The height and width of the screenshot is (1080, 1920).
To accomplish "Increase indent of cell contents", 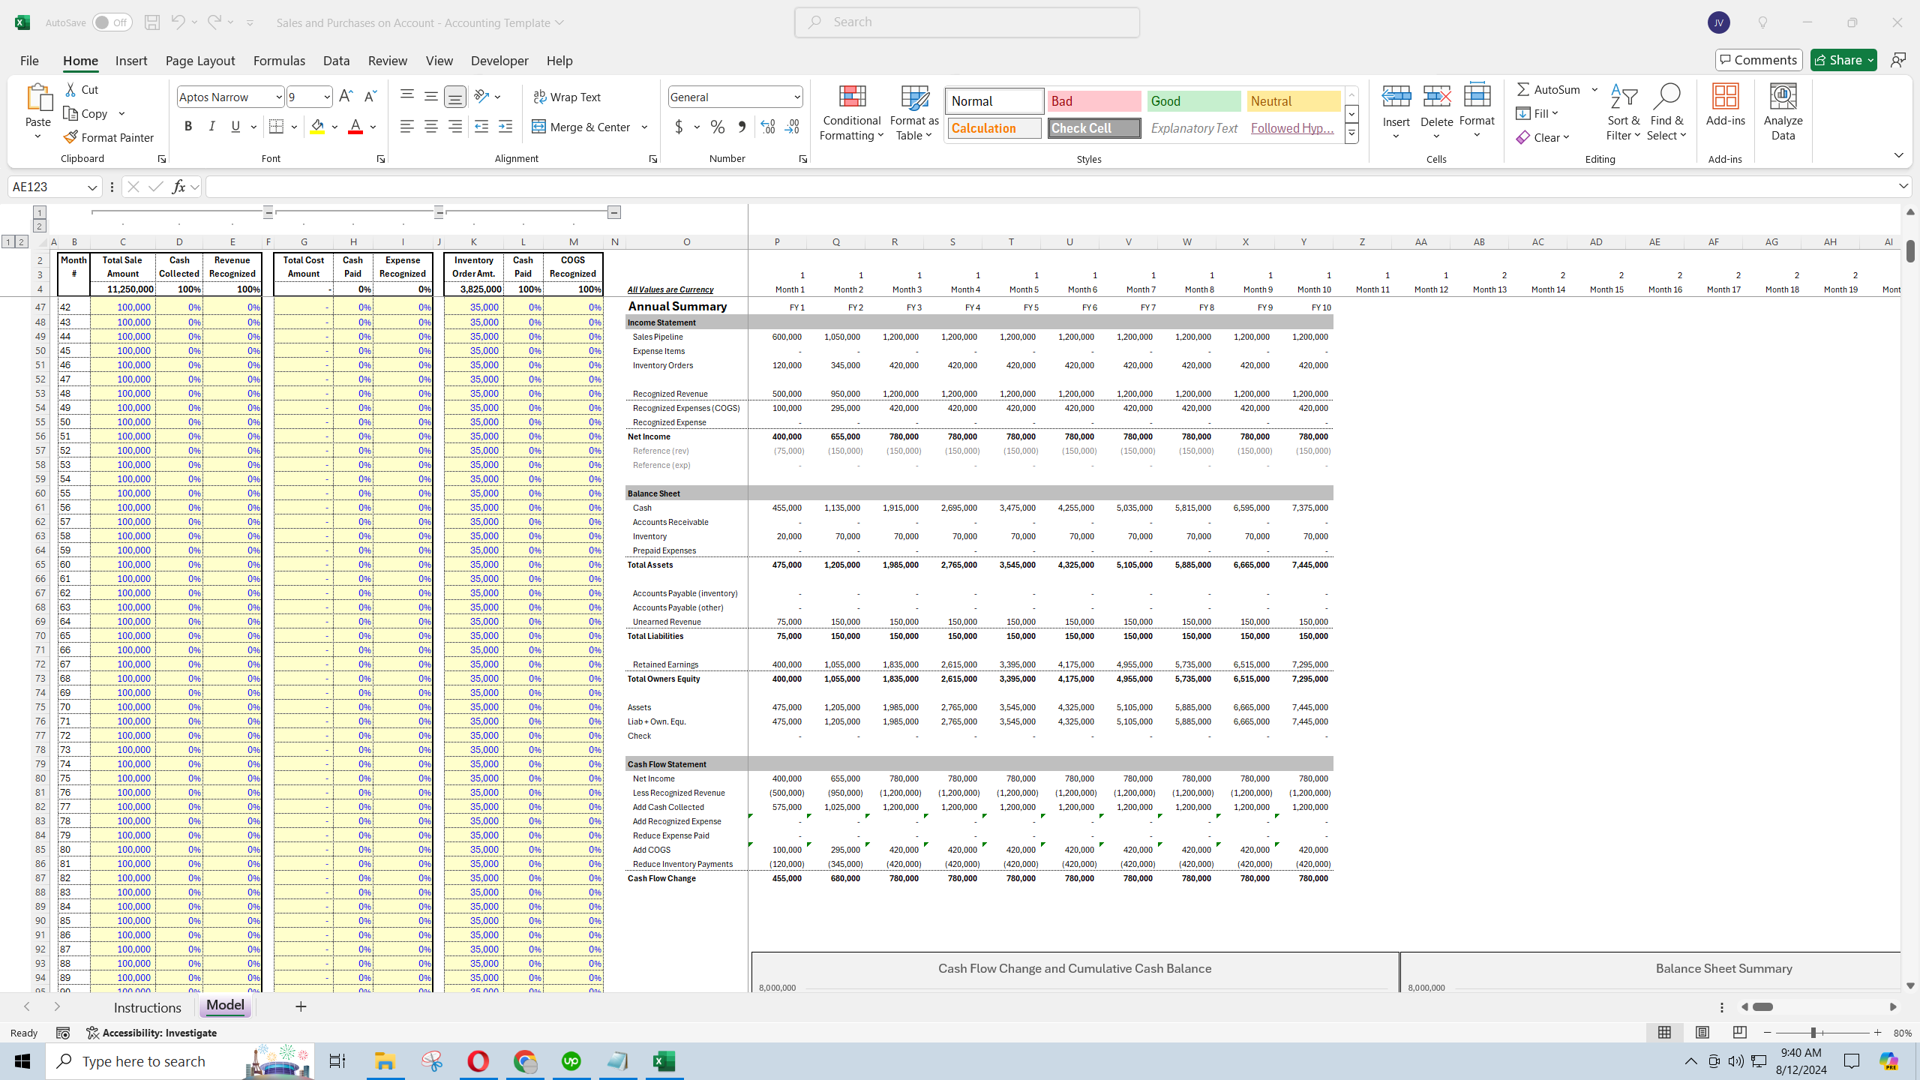I will 505,127.
